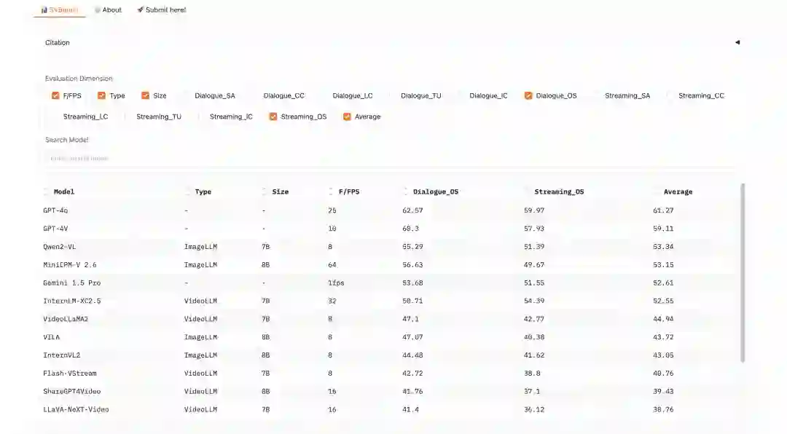
Task: Switch to the About tab
Action: [x=108, y=9]
